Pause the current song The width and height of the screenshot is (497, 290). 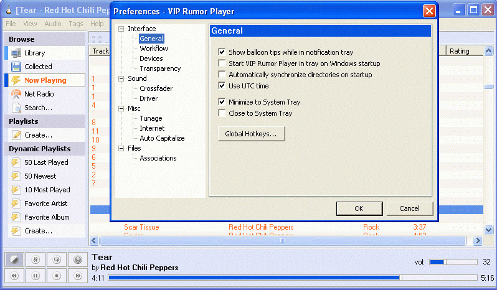(x=35, y=276)
